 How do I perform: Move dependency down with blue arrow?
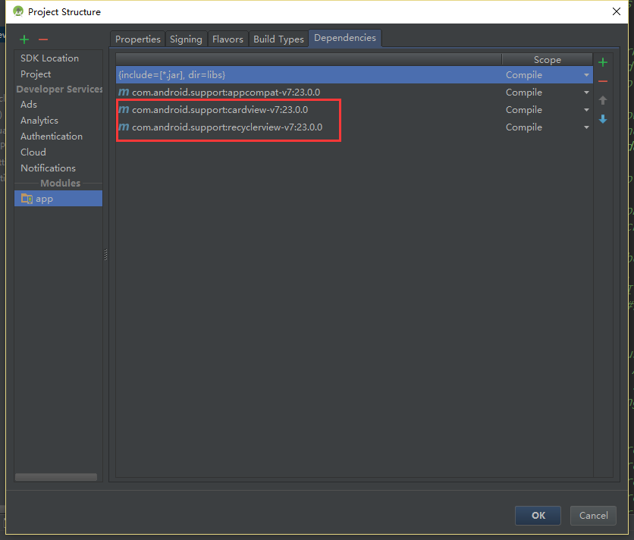click(603, 119)
